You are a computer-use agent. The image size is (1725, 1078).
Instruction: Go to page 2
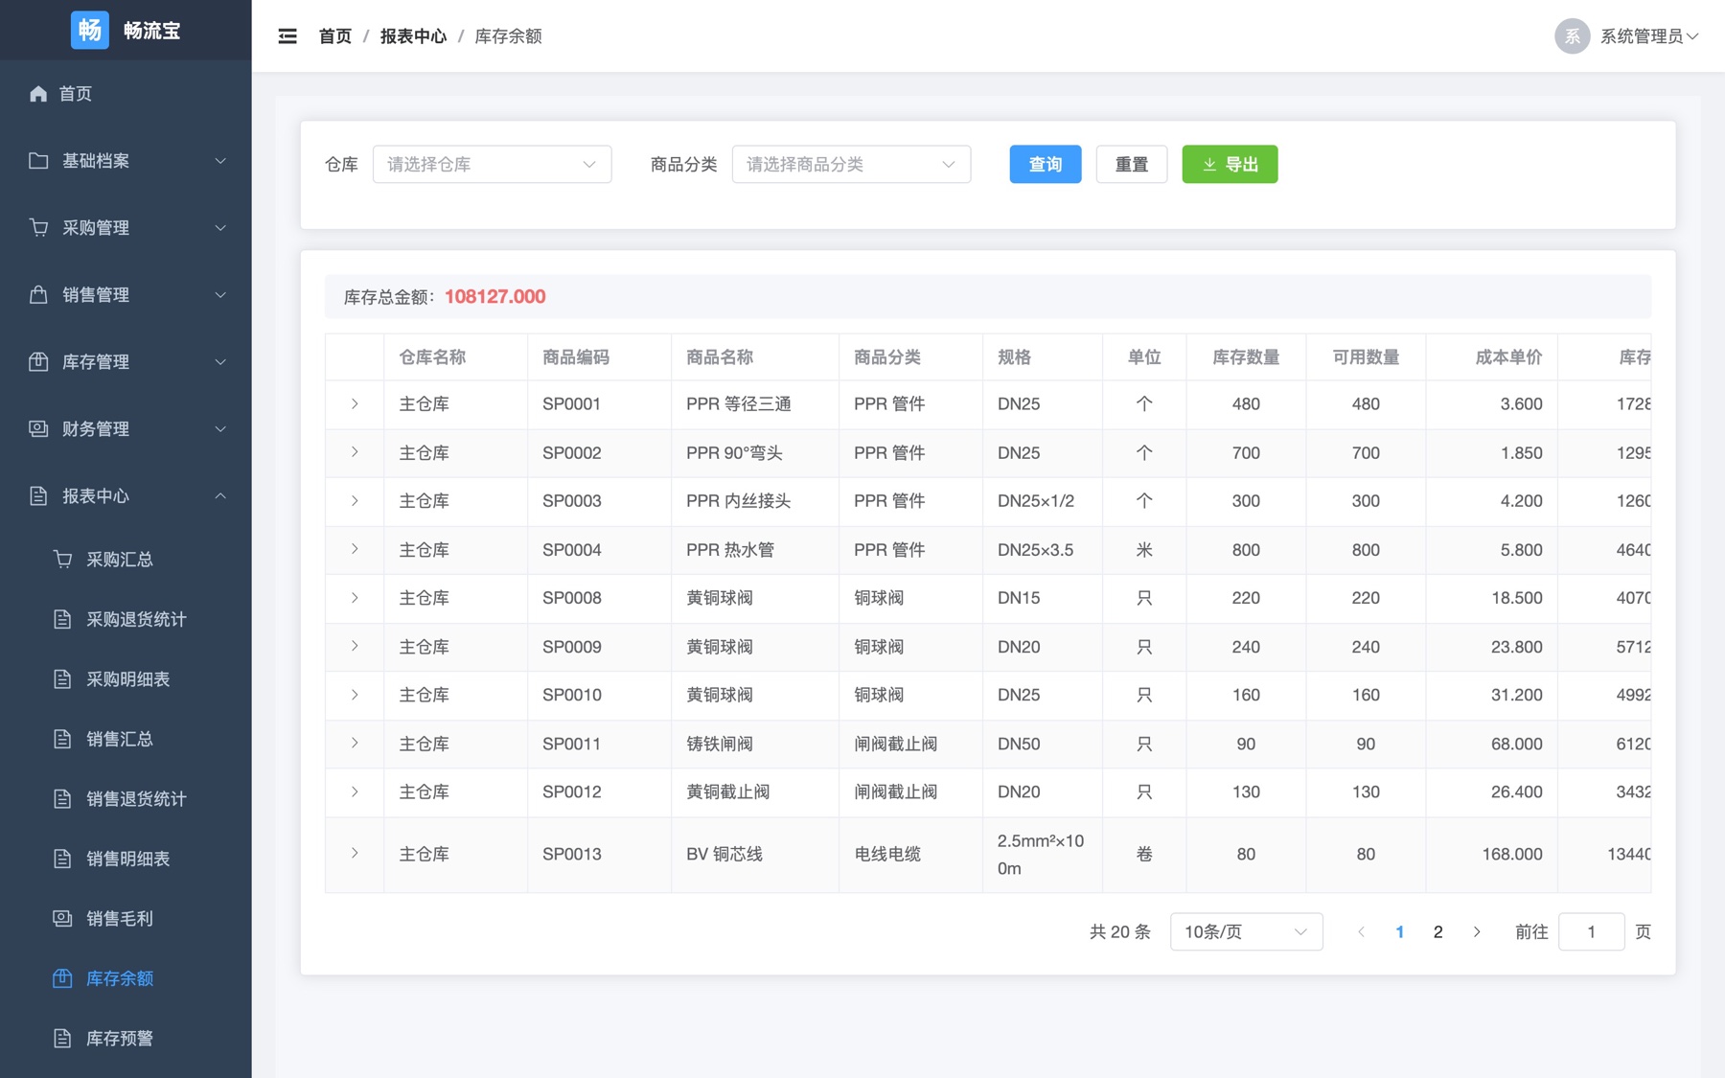click(x=1437, y=931)
